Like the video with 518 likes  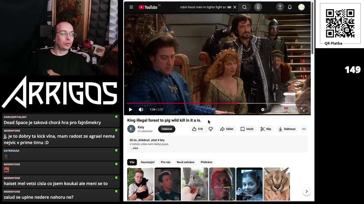point(197,129)
